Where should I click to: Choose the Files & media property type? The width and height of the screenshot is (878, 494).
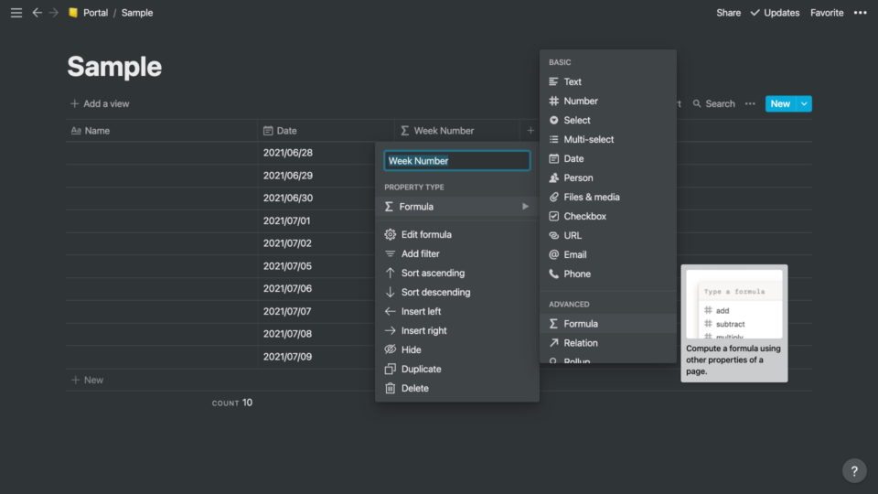click(608, 198)
